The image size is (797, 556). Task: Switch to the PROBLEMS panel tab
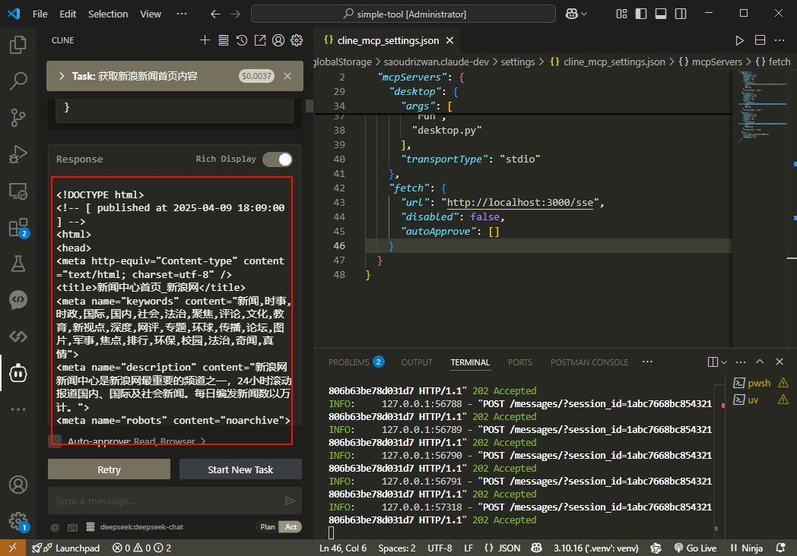(349, 362)
